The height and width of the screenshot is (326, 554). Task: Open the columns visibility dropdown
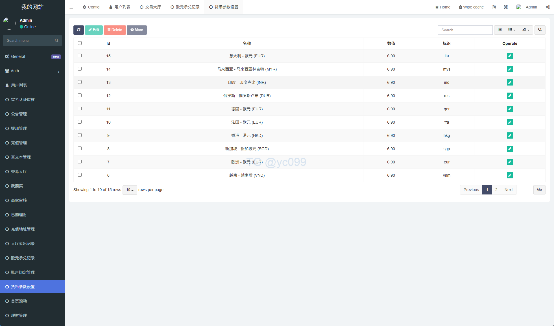click(512, 30)
